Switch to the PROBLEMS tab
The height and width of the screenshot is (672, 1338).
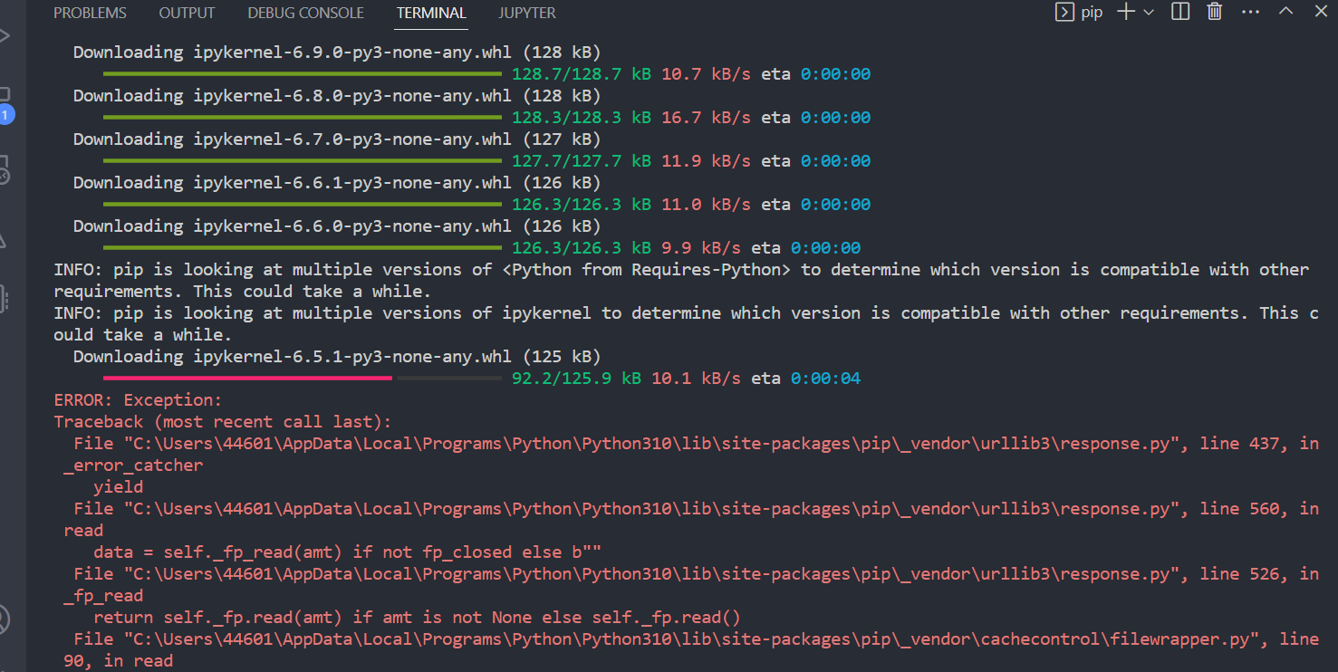tap(90, 13)
